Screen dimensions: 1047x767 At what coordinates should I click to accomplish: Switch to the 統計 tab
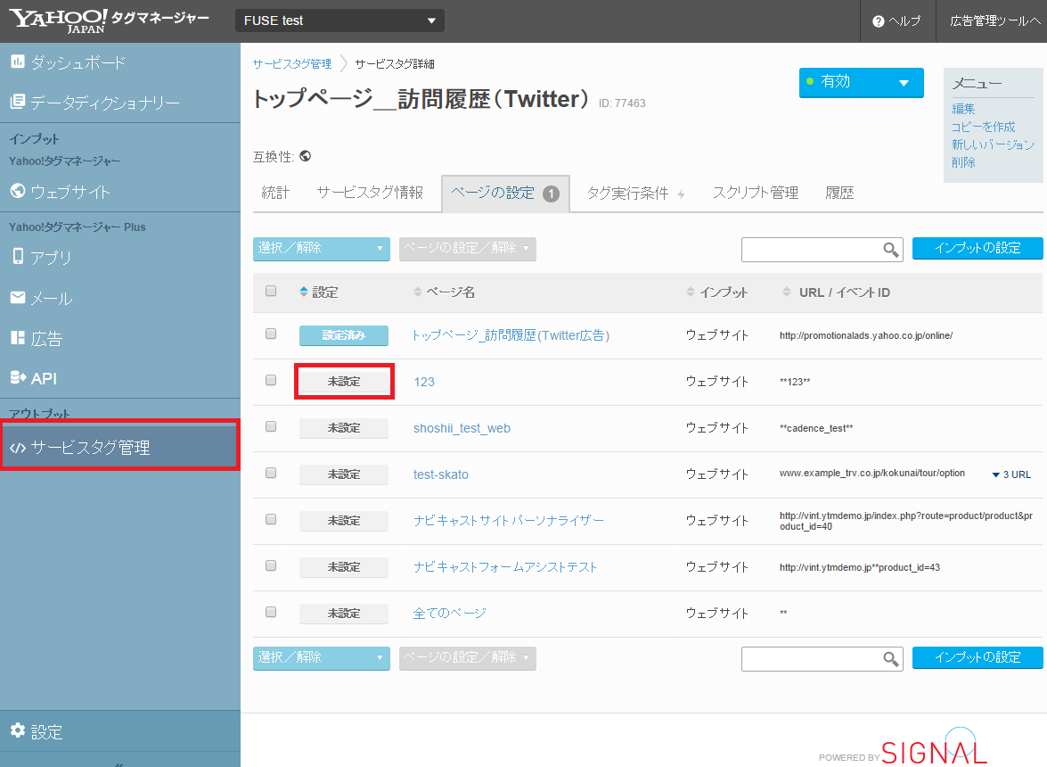tap(275, 193)
